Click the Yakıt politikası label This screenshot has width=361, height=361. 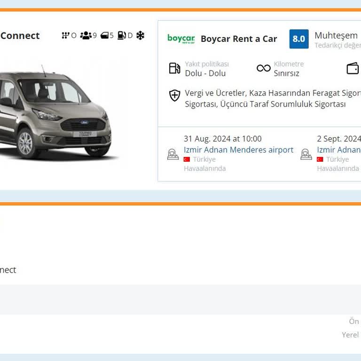(207, 64)
